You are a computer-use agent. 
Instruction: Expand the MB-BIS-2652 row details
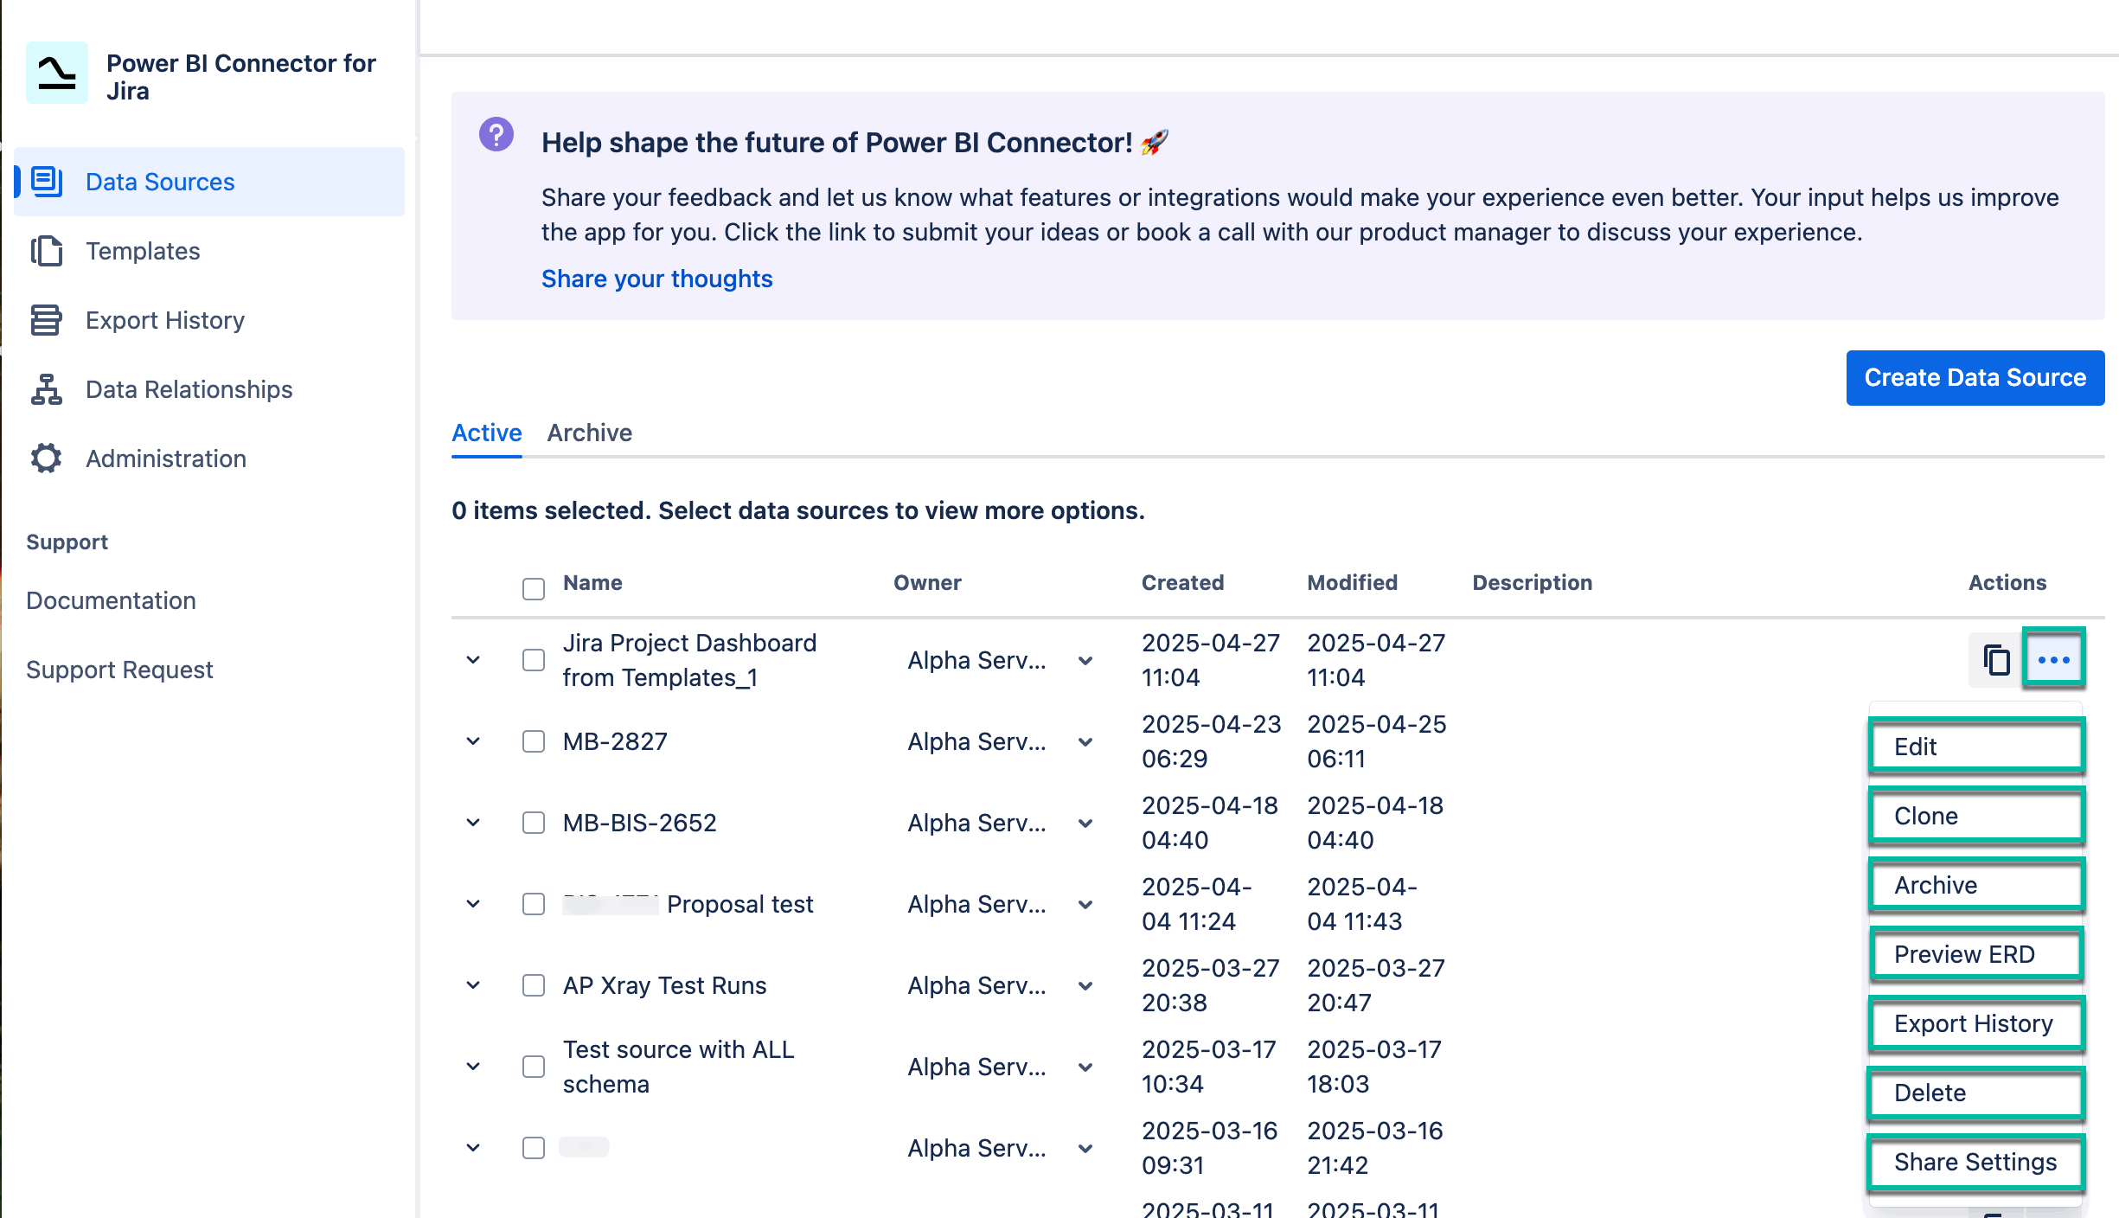click(473, 823)
